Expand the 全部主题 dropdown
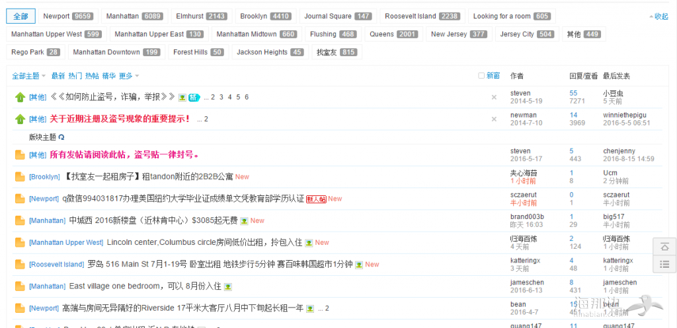Viewport: 677px width, 328px height. click(x=28, y=76)
